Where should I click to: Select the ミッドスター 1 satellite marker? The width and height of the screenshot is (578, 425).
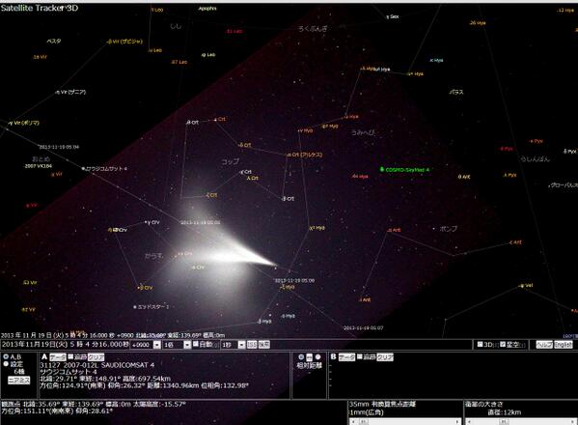click(135, 307)
